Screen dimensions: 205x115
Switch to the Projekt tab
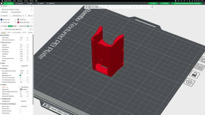coord(40,3)
